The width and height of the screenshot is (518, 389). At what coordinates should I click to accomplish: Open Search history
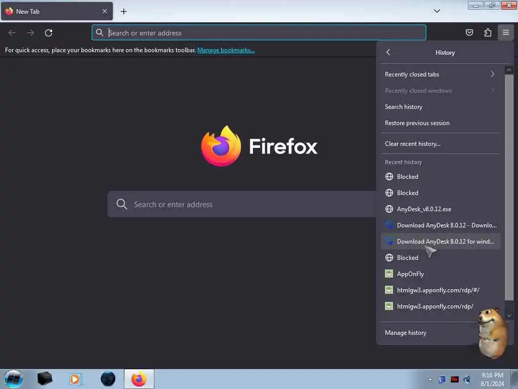coord(441,106)
